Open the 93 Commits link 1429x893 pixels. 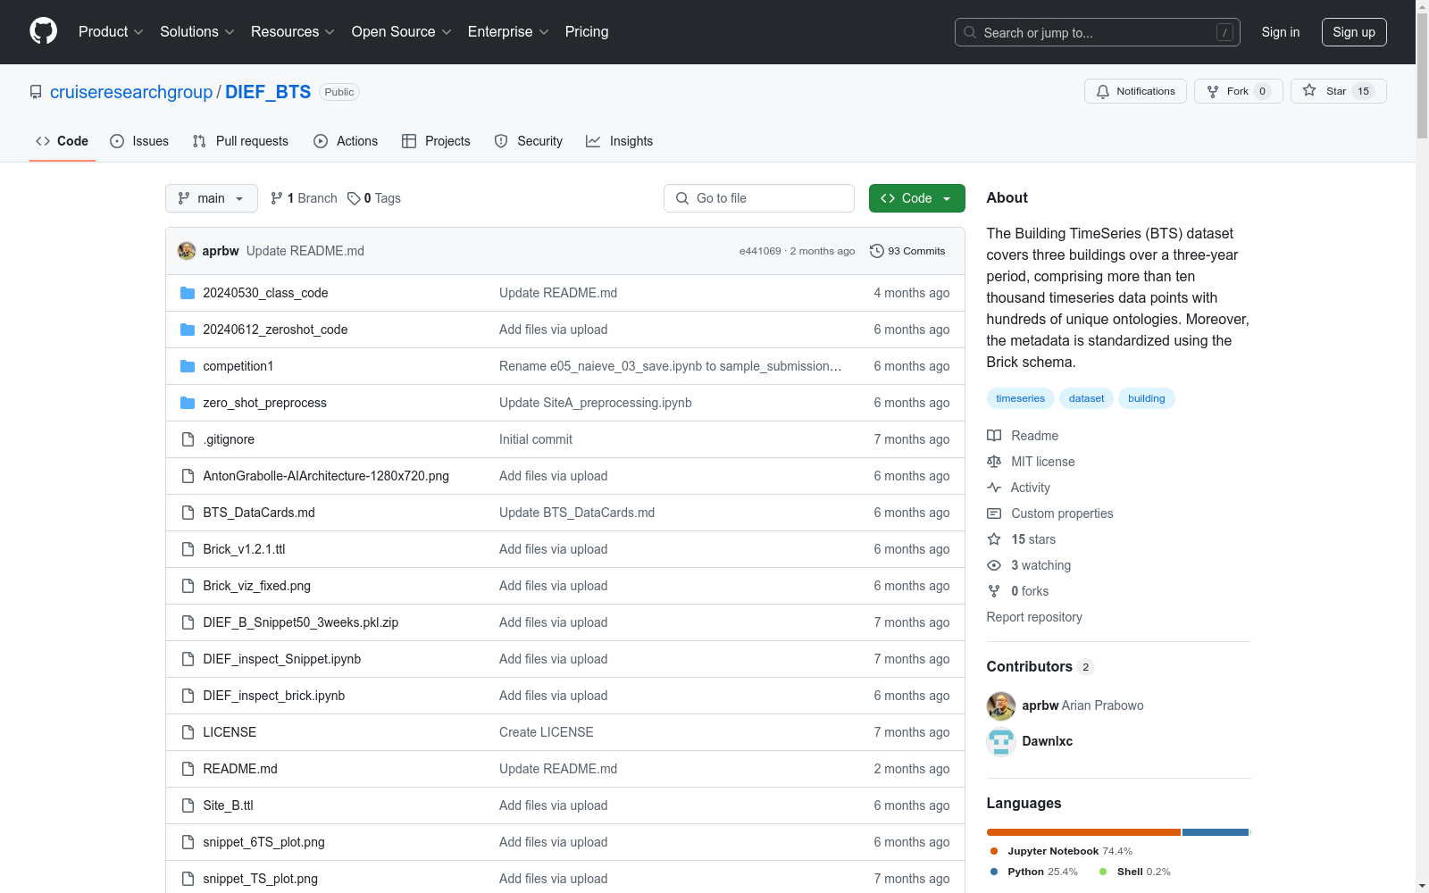tap(907, 251)
